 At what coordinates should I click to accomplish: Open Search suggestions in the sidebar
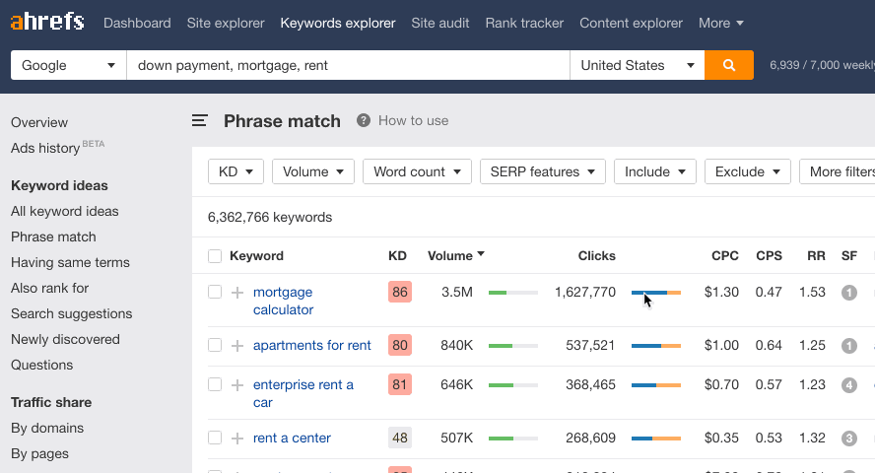click(x=71, y=314)
